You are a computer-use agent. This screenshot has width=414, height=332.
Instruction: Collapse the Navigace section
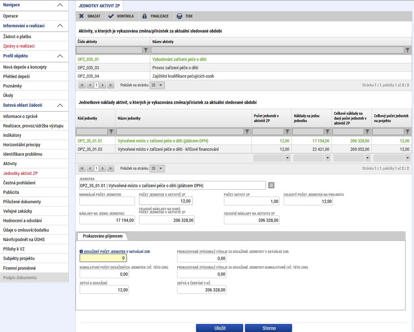click(60, 5)
